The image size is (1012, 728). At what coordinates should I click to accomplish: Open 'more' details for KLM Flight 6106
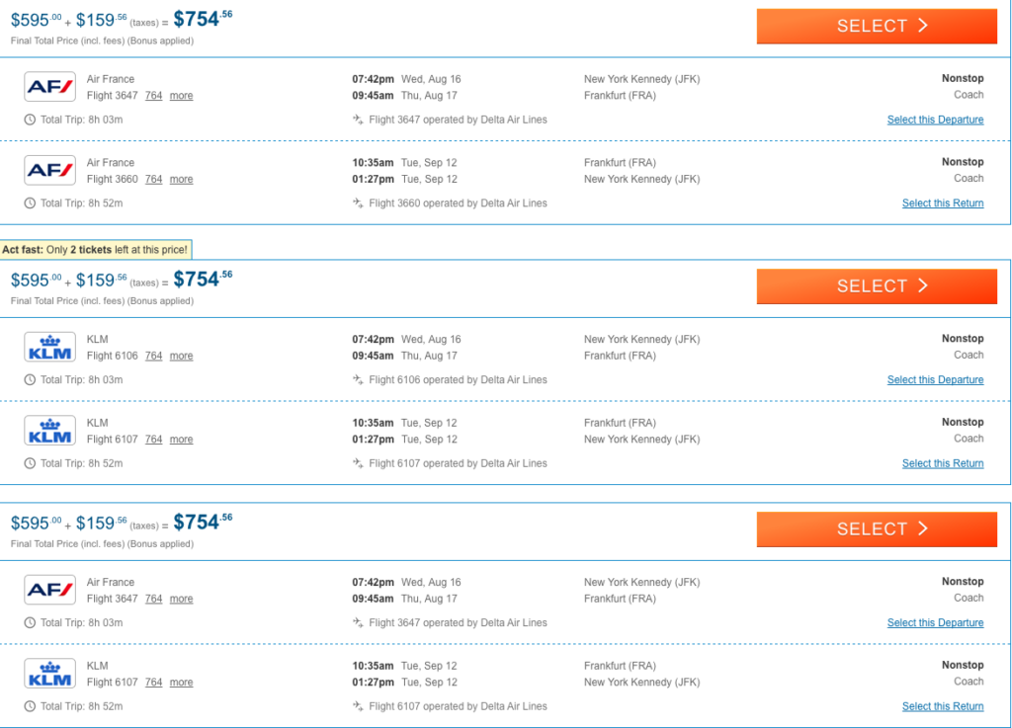point(182,356)
